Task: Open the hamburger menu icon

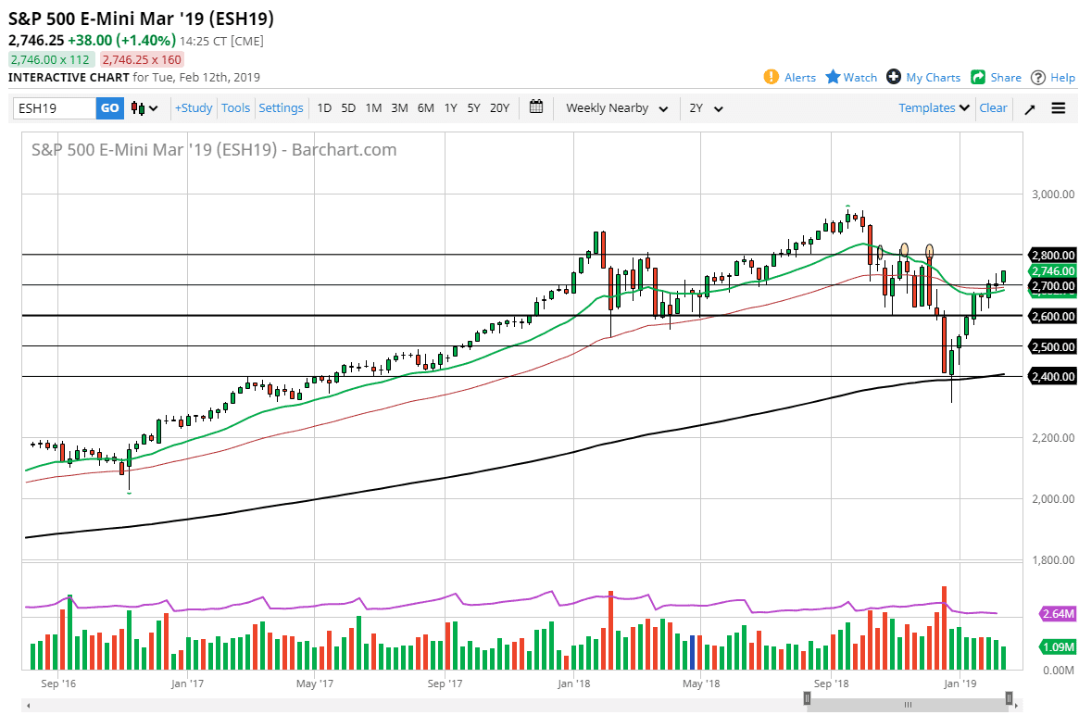Action: [1059, 108]
